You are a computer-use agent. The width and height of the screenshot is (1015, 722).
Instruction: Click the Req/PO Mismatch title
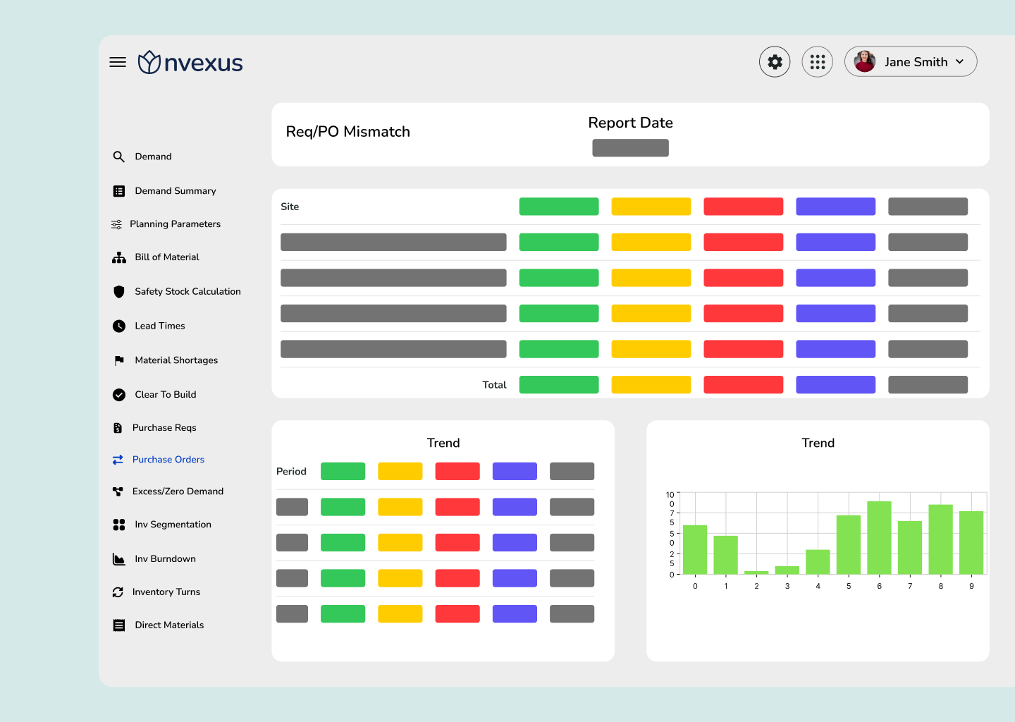pos(348,132)
